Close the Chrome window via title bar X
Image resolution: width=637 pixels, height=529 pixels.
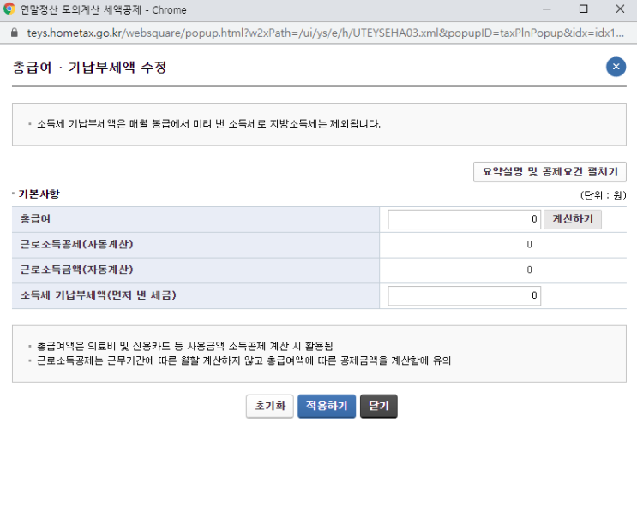(x=620, y=9)
